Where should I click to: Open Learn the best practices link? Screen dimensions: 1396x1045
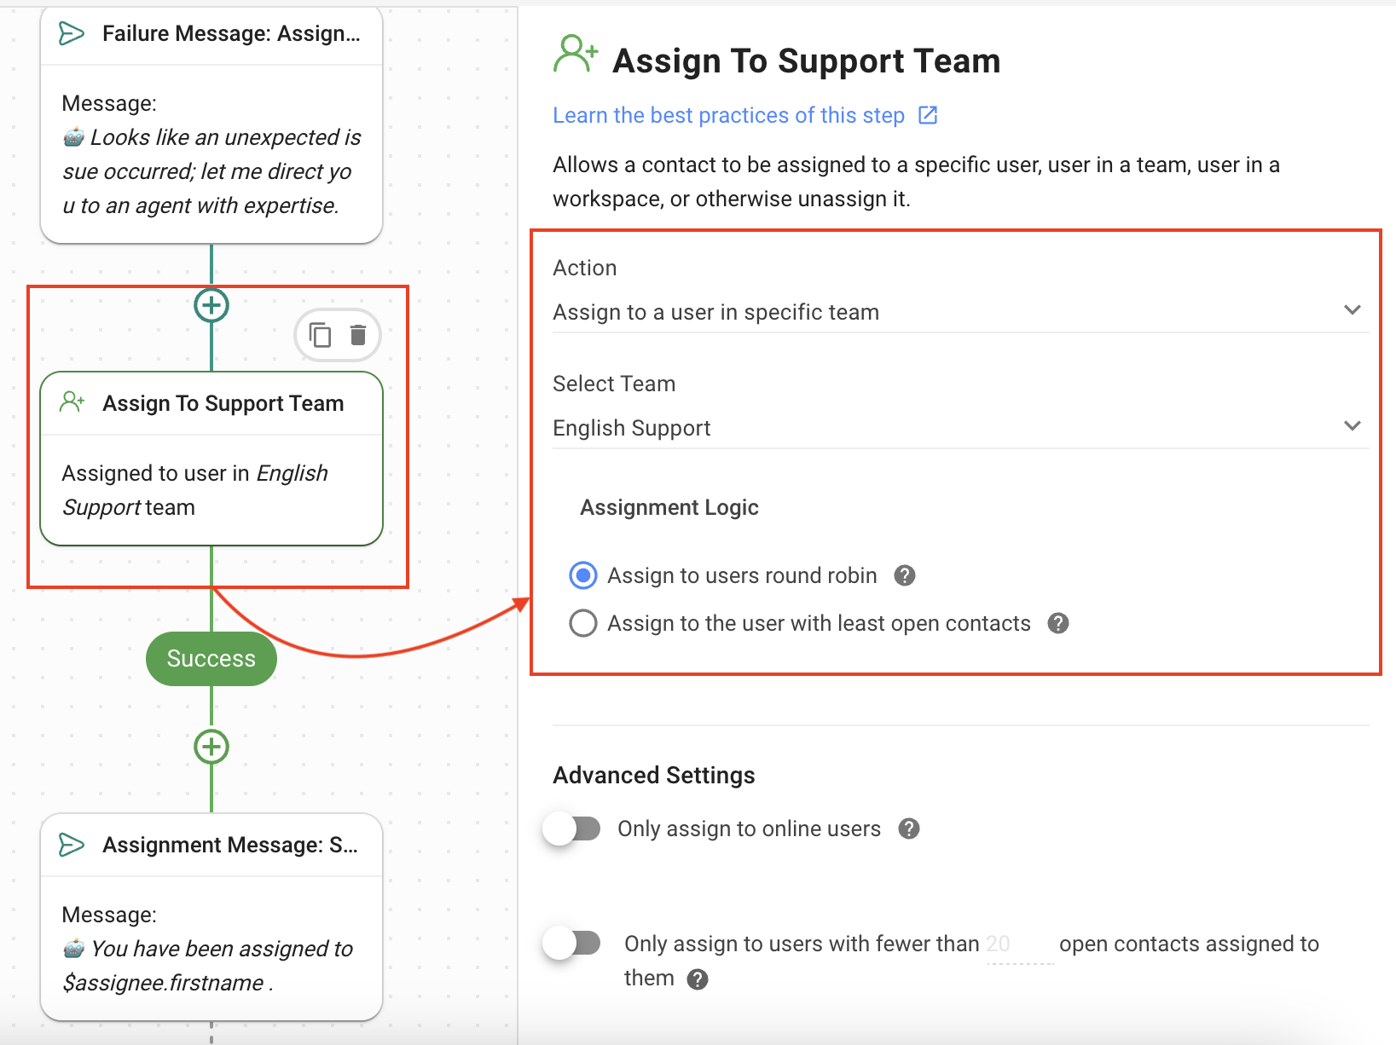coord(728,115)
